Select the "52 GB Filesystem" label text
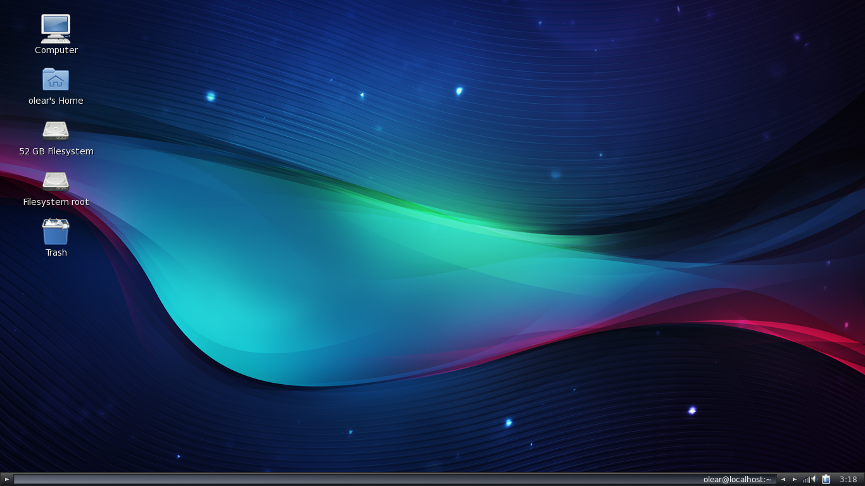Viewport: 865px width, 486px height. (x=56, y=151)
